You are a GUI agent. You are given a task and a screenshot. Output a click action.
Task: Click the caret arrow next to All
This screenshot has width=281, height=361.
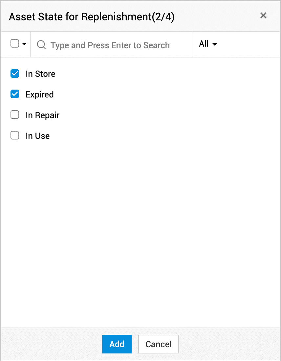[215, 44]
